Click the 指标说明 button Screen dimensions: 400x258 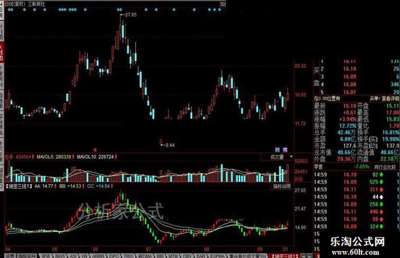(x=282, y=186)
